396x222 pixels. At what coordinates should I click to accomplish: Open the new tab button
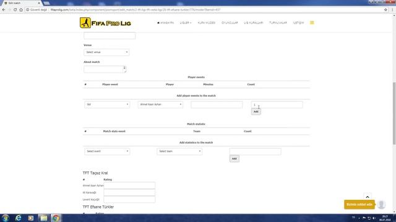pyautogui.click(x=46, y=3)
